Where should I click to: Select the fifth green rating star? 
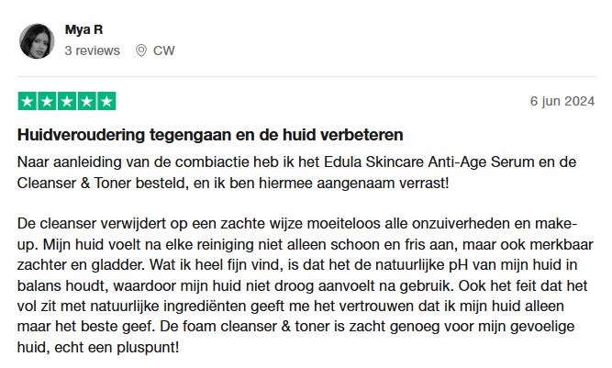click(x=106, y=101)
